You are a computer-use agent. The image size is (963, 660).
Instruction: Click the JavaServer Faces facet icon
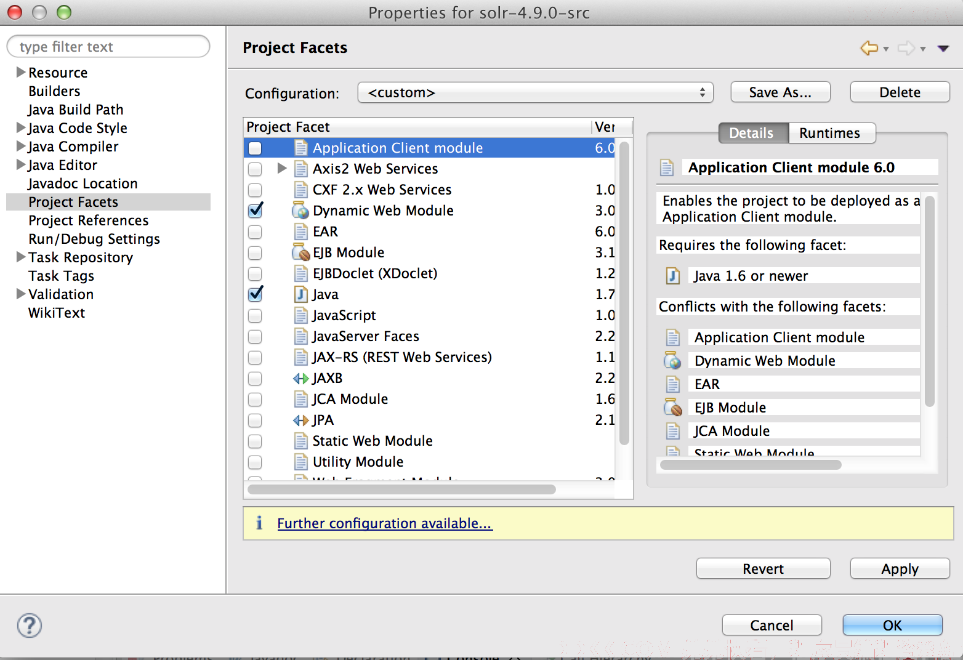[300, 336]
